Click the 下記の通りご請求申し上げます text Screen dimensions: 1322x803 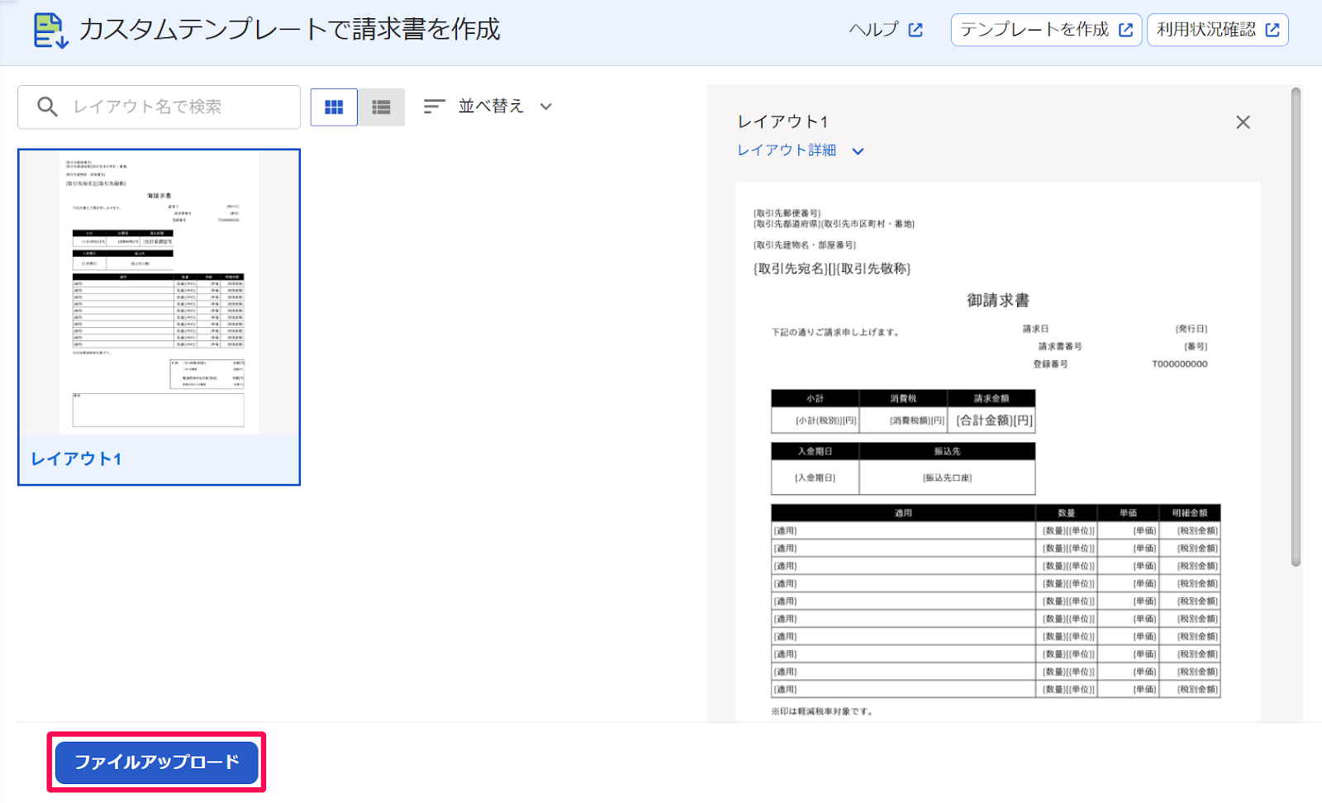(x=835, y=332)
